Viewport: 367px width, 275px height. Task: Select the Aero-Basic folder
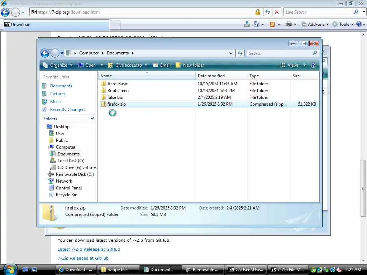click(x=118, y=84)
